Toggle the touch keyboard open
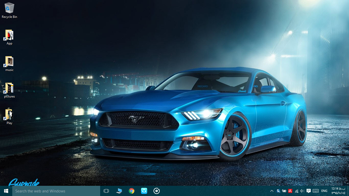This screenshot has width=349, height=196. click(315, 191)
